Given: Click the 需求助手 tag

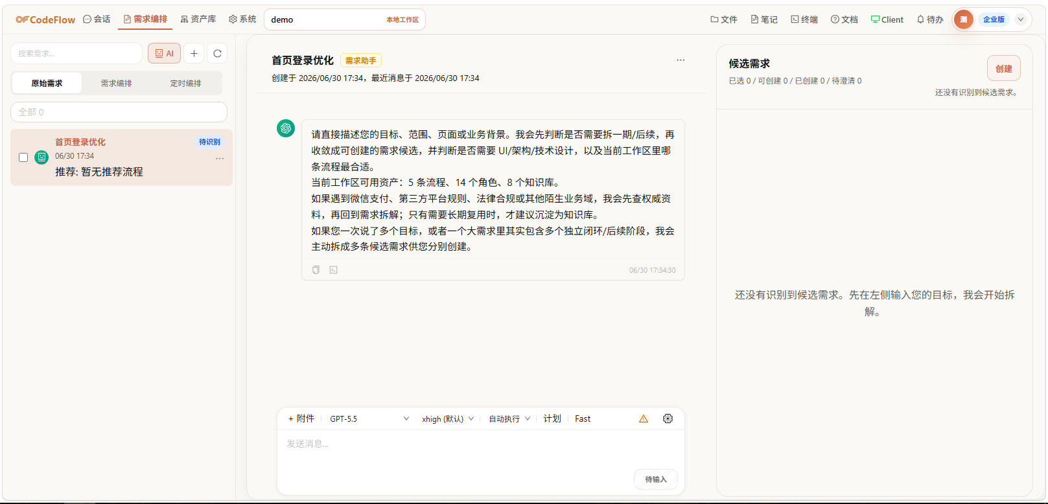Looking at the screenshot, I should 361,60.
